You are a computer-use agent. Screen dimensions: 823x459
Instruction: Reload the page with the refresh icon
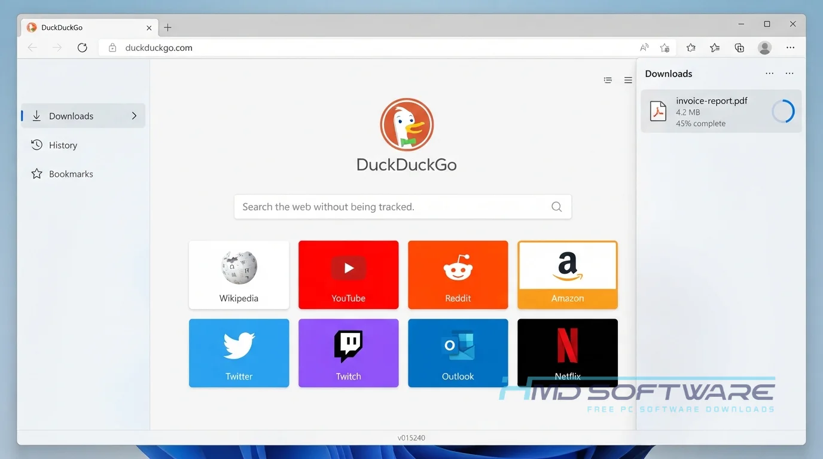point(83,48)
